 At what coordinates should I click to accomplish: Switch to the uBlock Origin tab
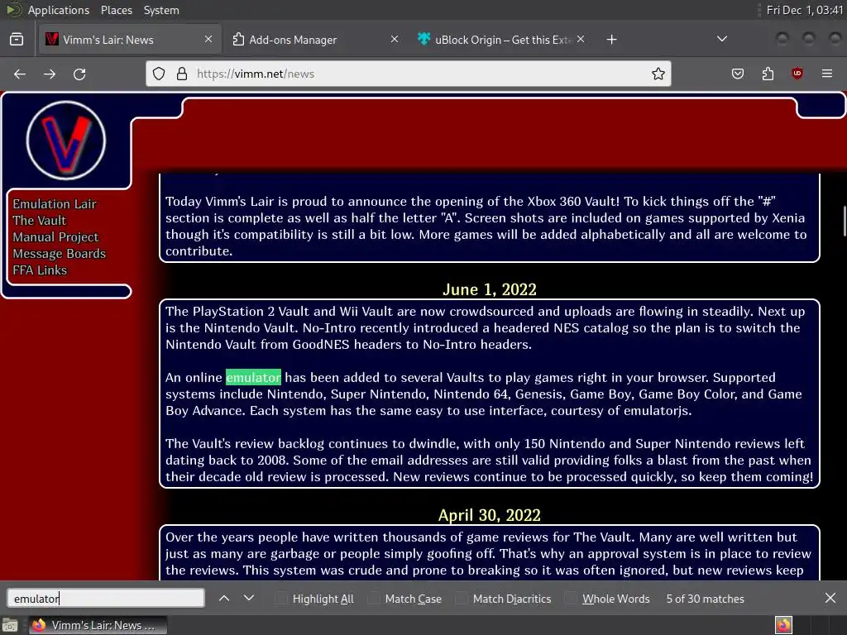(x=501, y=40)
